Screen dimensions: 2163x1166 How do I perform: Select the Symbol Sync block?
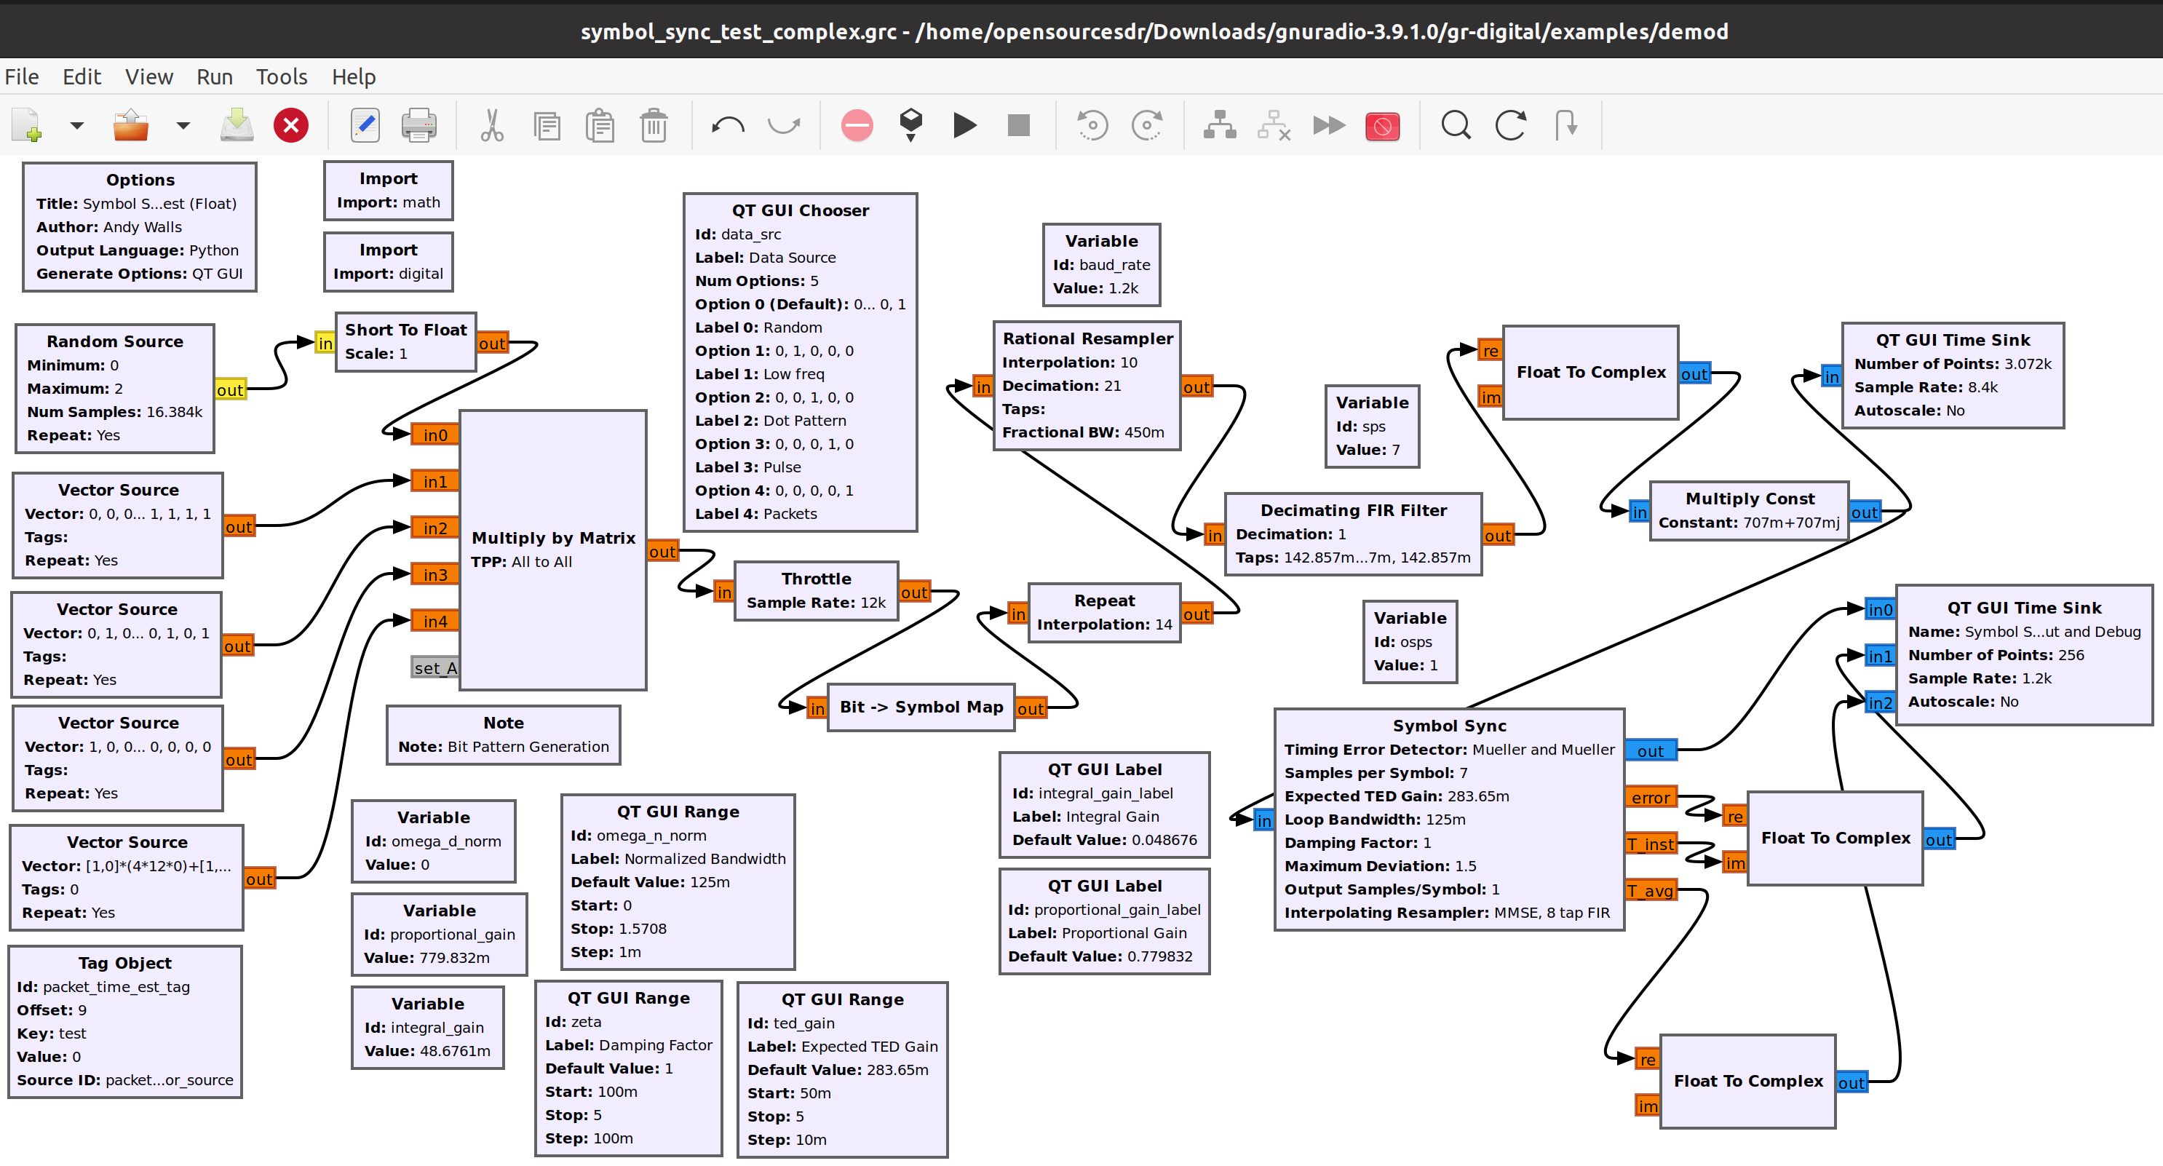[x=1448, y=725]
